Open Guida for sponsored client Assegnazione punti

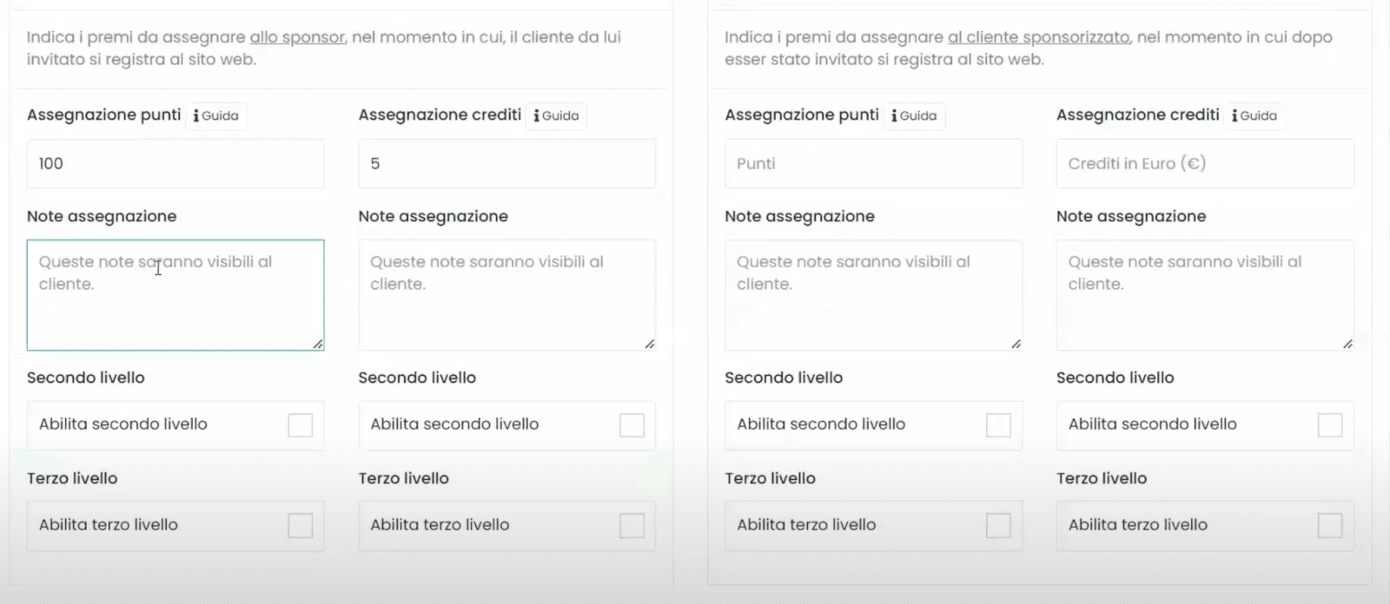click(x=915, y=116)
